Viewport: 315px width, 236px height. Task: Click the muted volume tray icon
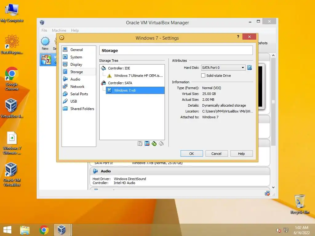(278, 230)
